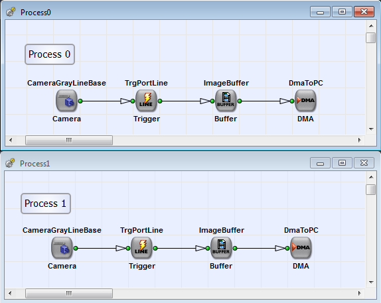The width and height of the screenshot is (381, 303).
Task: Select the TrgPortLine Trigger icon in Process1
Action: [141, 248]
